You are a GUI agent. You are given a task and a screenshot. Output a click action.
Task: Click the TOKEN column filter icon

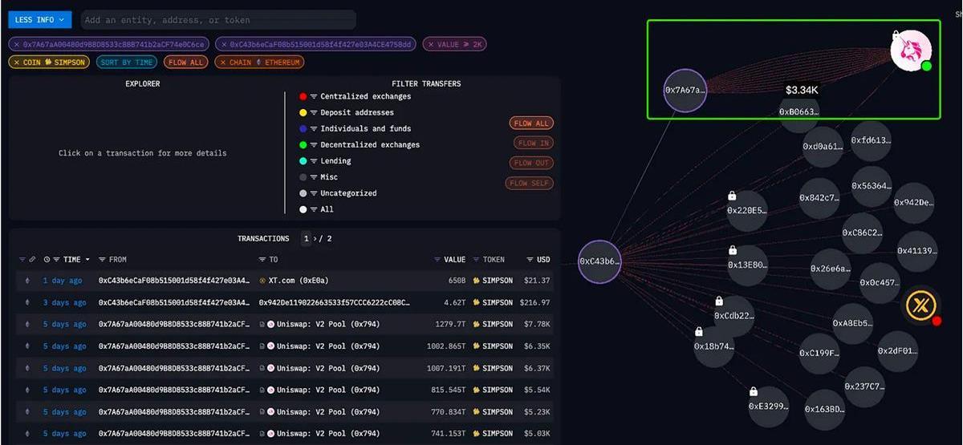point(477,260)
